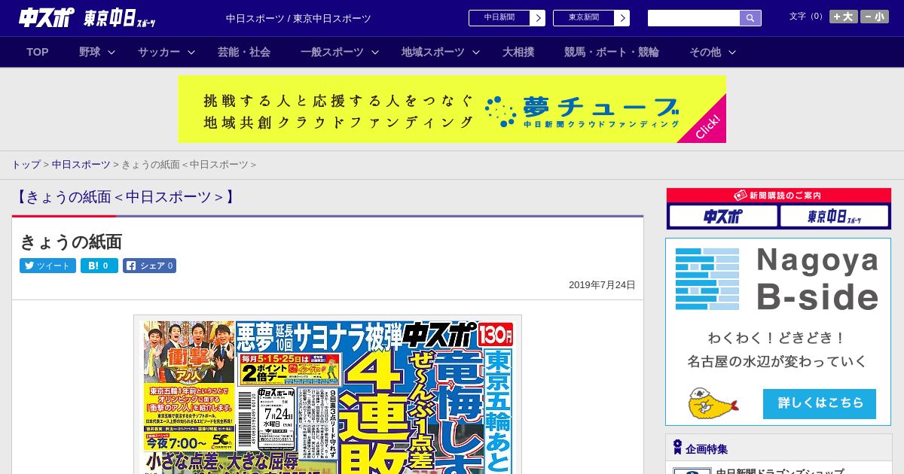Click arrow beside 東京新聞 button
This screenshot has height=474, width=904.
tap(622, 18)
